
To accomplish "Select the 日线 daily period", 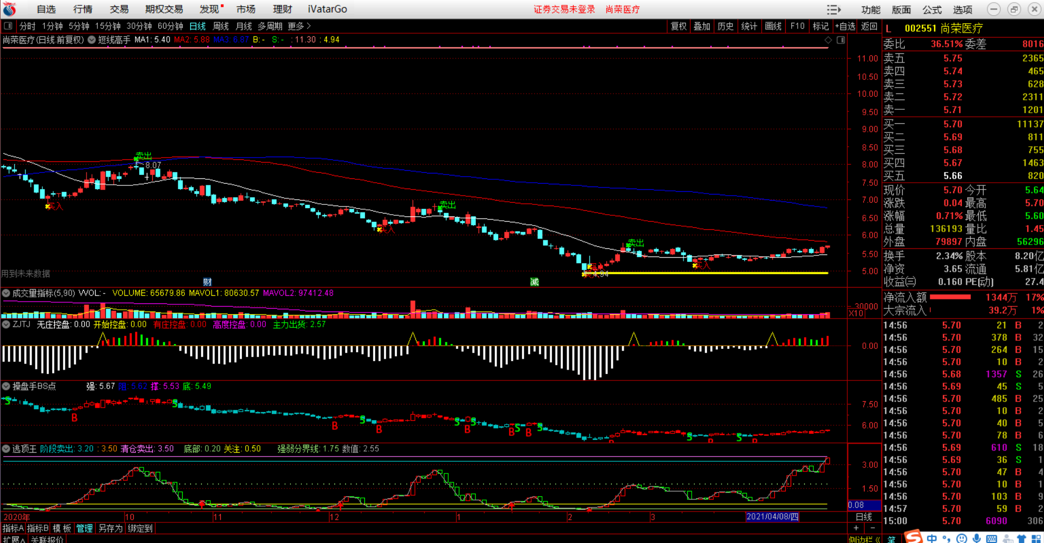I will [x=197, y=26].
